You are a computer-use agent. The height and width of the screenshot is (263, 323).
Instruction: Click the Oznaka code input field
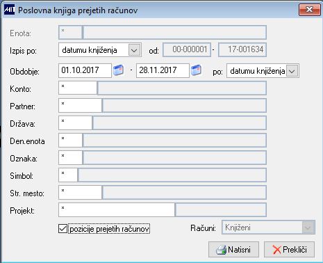(x=70, y=157)
